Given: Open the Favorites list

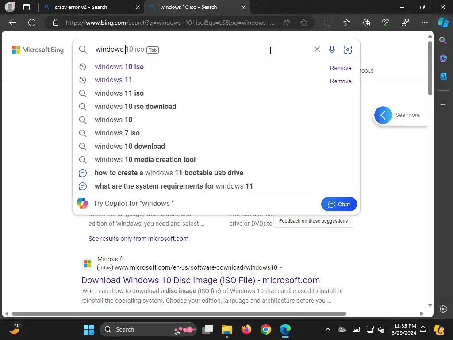Looking at the screenshot, I should coord(347,23).
